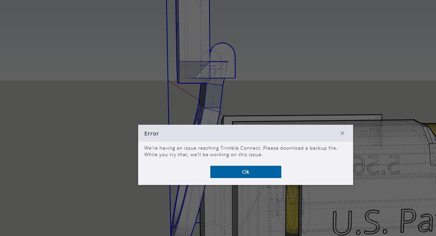Image resolution: width=436 pixels, height=236 pixels.
Task: Click the Ok button in Error dialog
Action: click(246, 172)
